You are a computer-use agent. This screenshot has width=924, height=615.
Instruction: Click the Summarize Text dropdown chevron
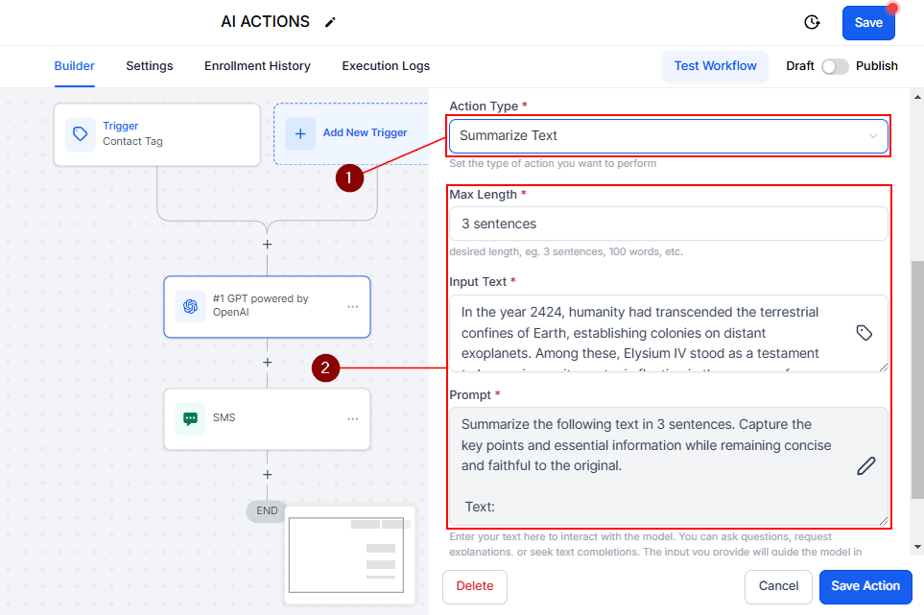click(x=873, y=136)
